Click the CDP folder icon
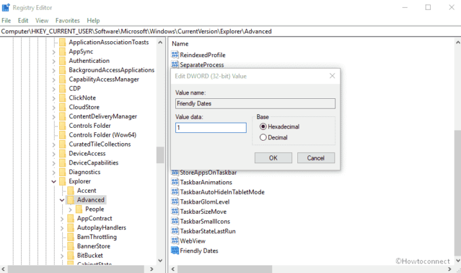 click(x=62, y=89)
